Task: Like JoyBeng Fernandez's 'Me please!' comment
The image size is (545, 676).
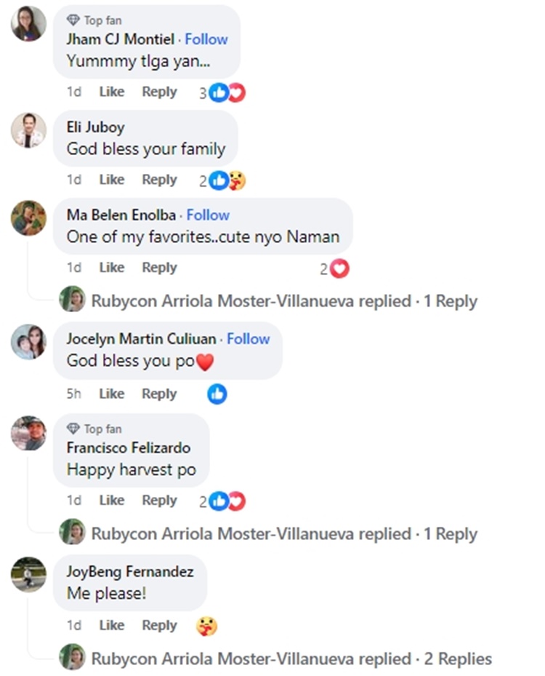Action: point(111,625)
